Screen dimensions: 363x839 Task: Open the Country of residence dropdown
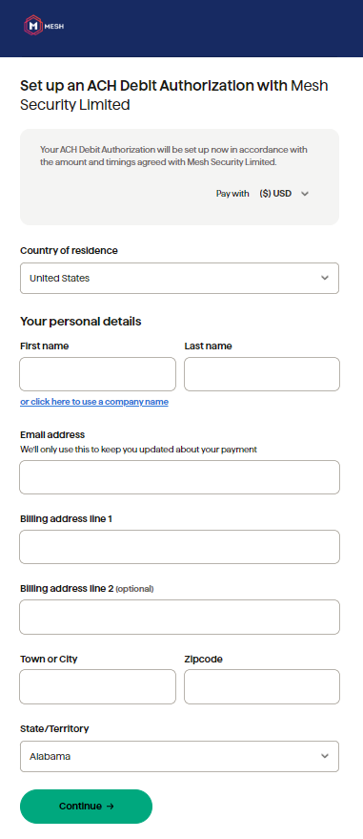pyautogui.click(x=179, y=279)
